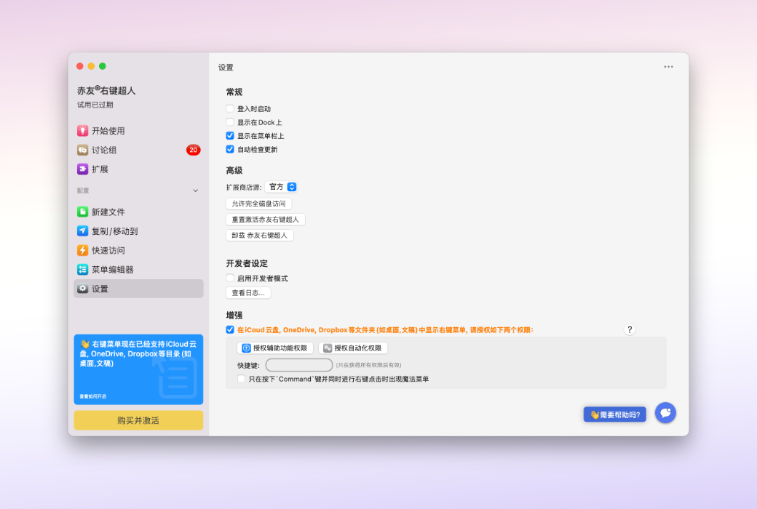Viewport: 757px width, 509px height.
Task: Click the blue iCloud support banner card
Action: [138, 369]
